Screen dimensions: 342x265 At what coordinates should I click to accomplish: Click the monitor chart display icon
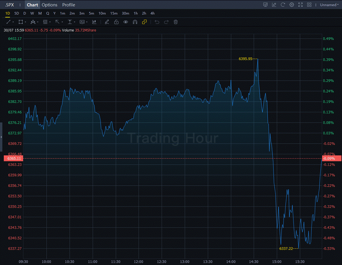pyautogui.click(x=265, y=5)
